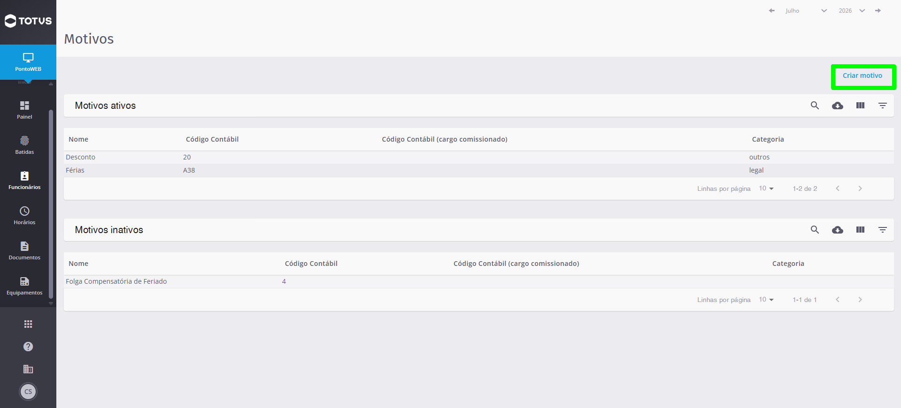
Task: Change rows per page for Motivos inativos
Action: point(766,300)
